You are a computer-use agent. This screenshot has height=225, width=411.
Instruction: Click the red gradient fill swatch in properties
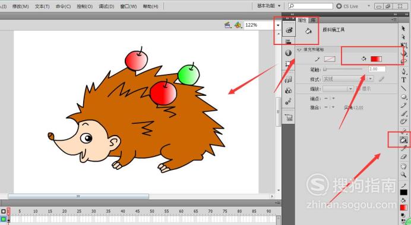tap(376, 59)
